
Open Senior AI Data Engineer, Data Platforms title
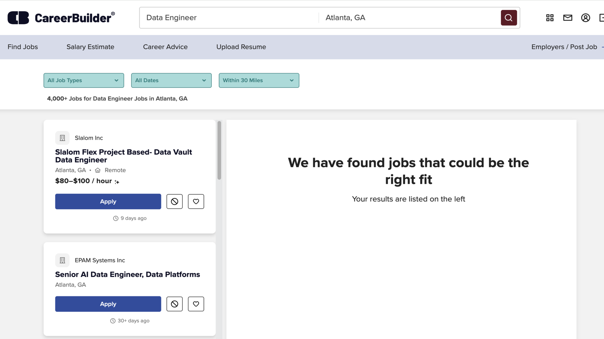pyautogui.click(x=127, y=274)
